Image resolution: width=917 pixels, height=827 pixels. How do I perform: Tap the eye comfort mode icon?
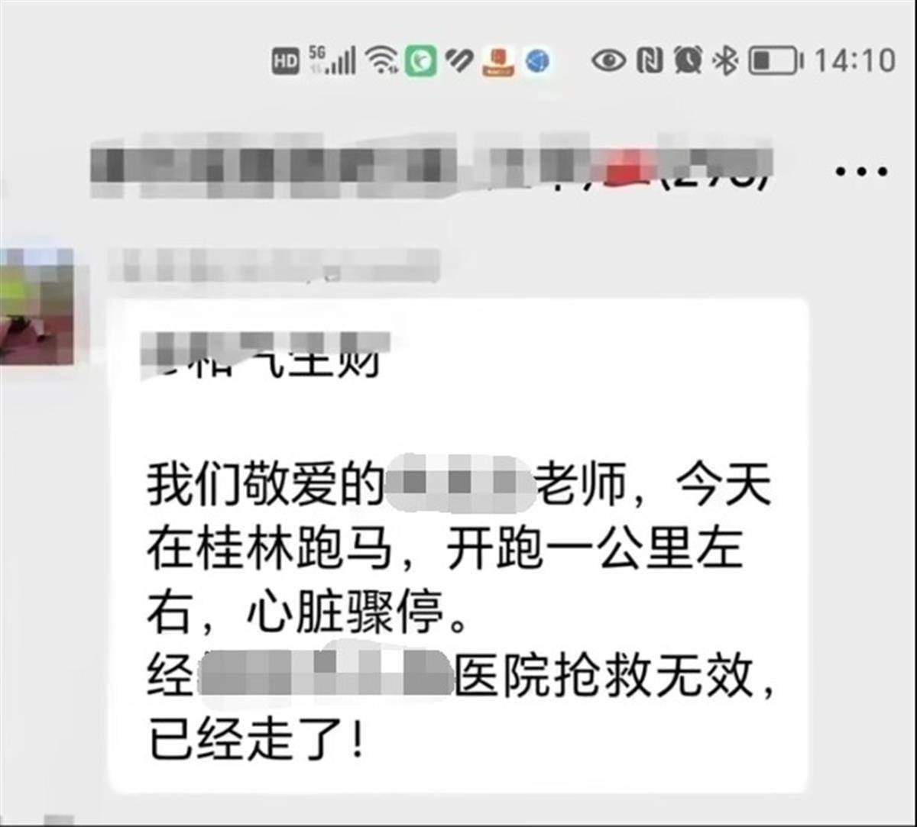tap(608, 60)
